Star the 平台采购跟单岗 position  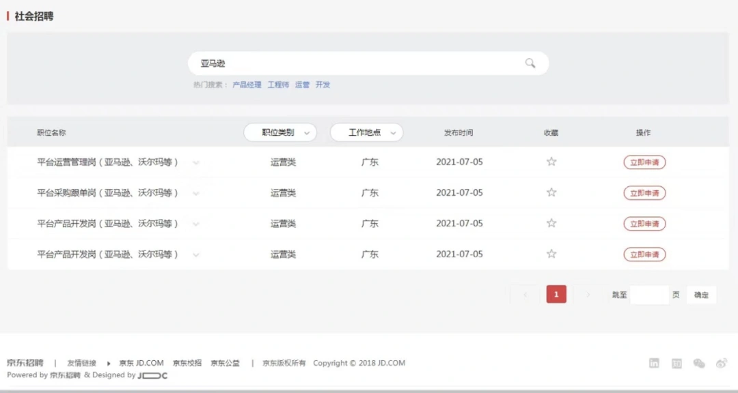pyautogui.click(x=551, y=193)
